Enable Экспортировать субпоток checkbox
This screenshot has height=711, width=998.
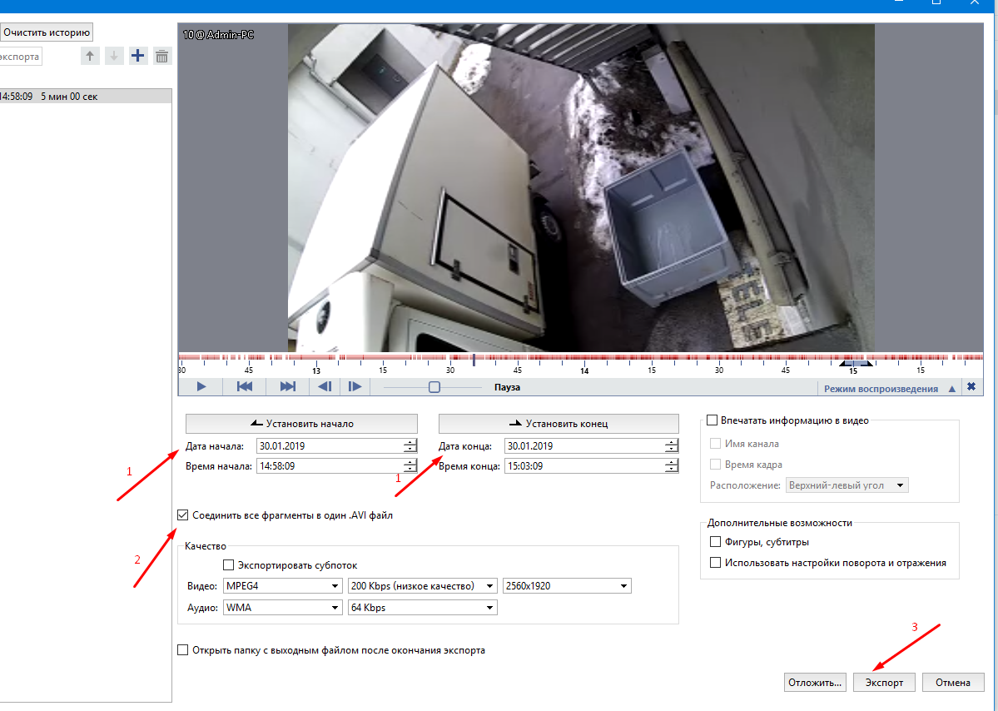230,565
